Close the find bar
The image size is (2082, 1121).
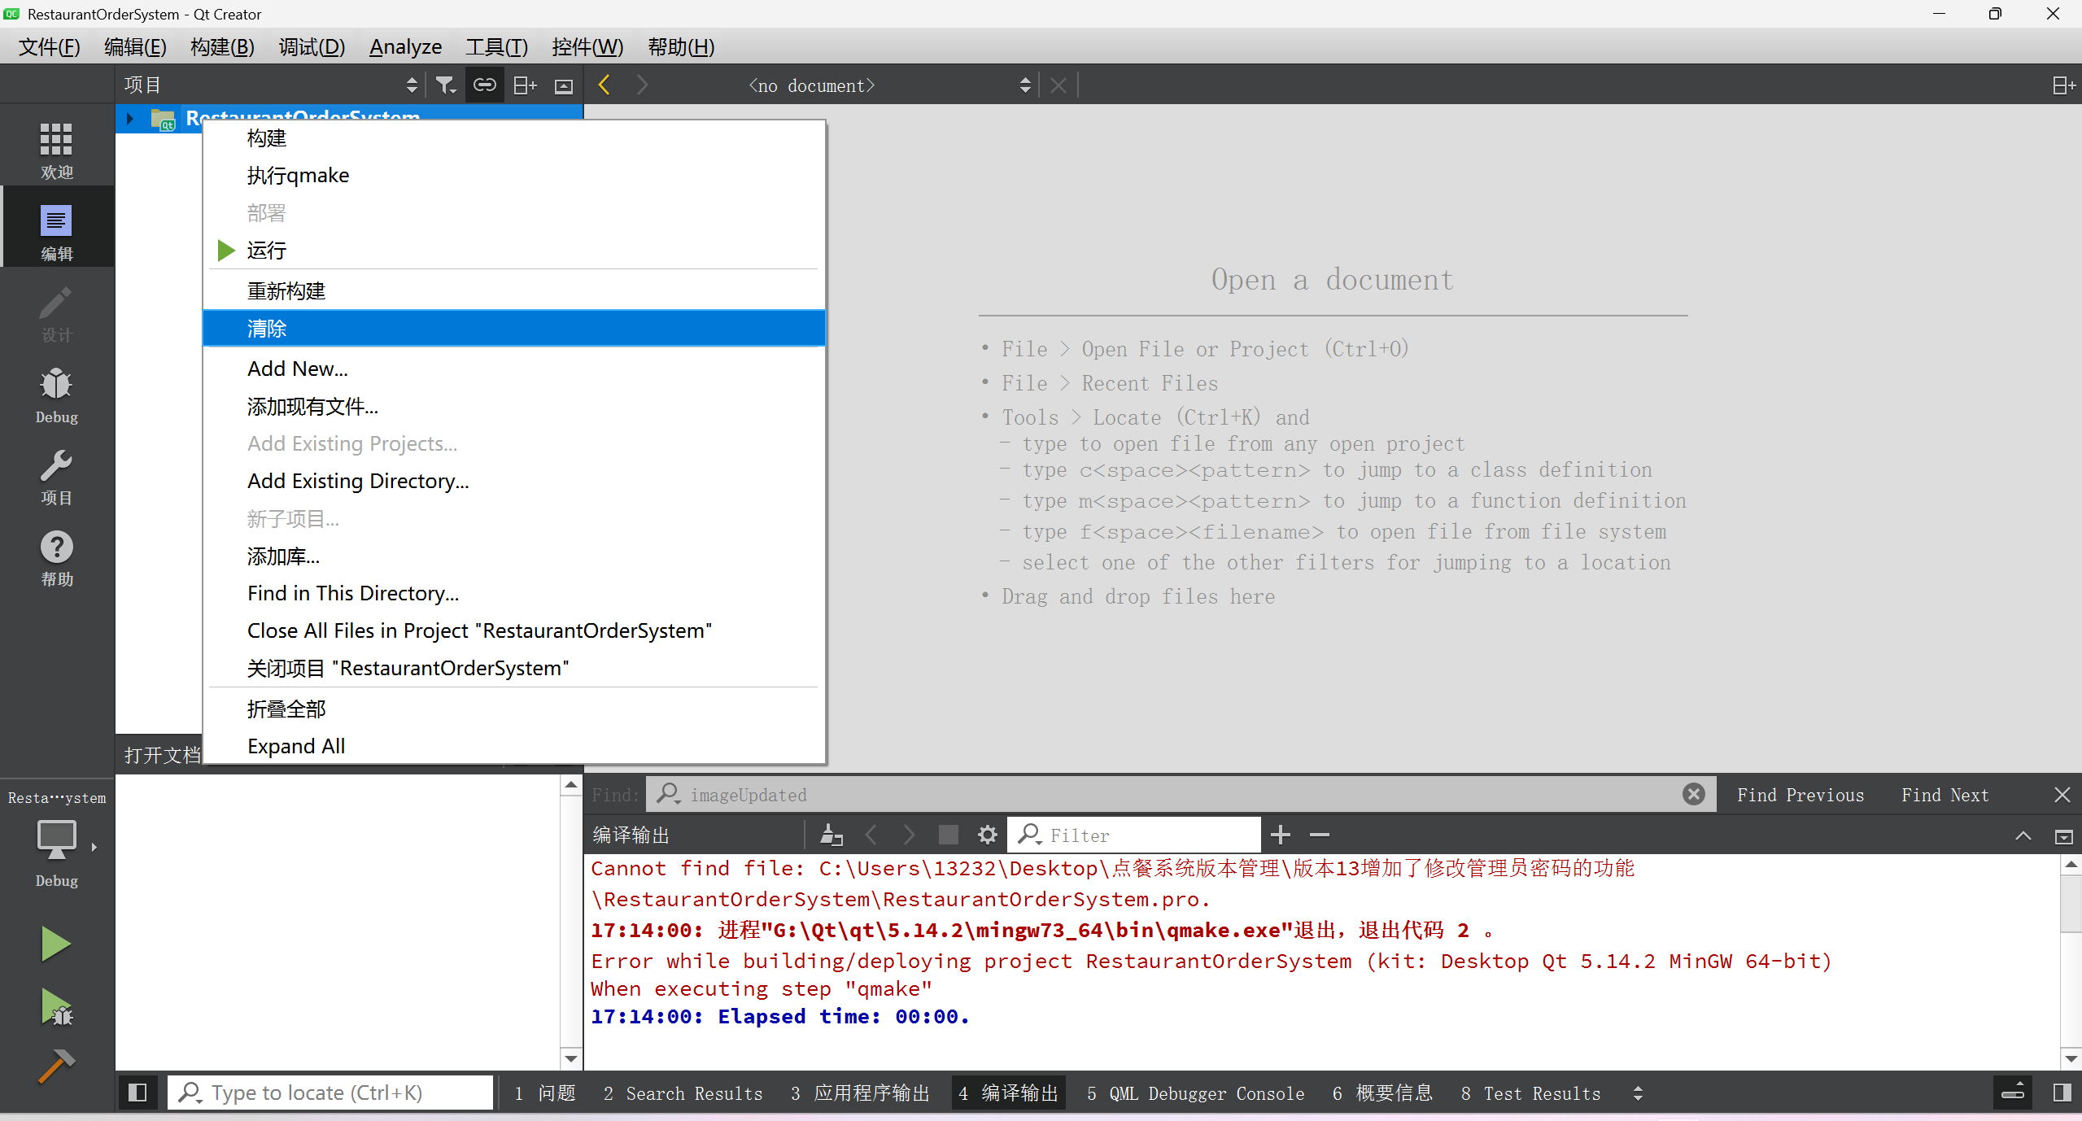coord(2062,795)
